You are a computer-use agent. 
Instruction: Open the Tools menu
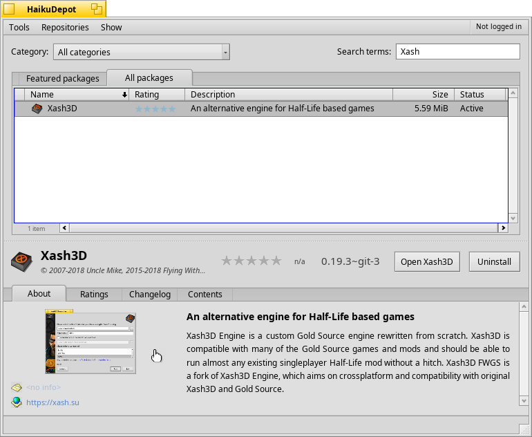(19, 27)
